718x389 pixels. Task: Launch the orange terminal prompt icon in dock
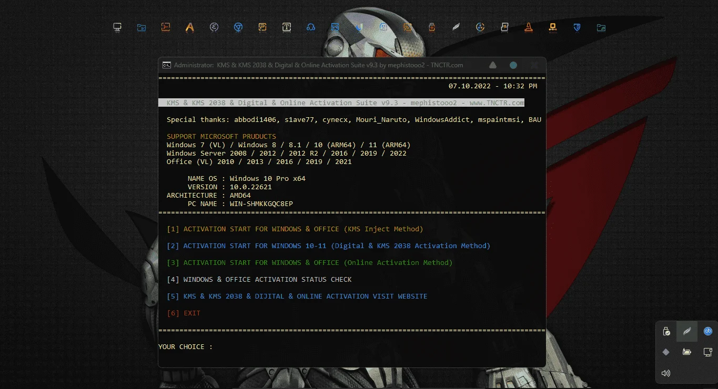point(166,27)
